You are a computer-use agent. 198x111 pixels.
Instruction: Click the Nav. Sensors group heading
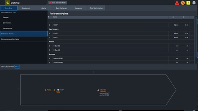54,29
